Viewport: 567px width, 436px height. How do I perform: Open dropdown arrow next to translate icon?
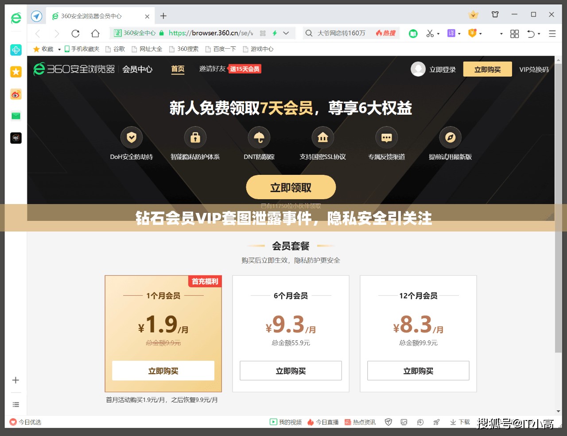click(x=459, y=34)
